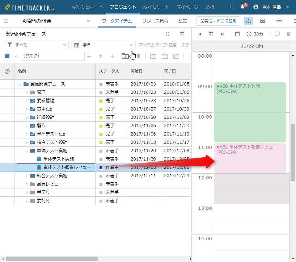Expand the 結合テスト実施 folder
This screenshot has height=262, width=296.
(x=26, y=176)
